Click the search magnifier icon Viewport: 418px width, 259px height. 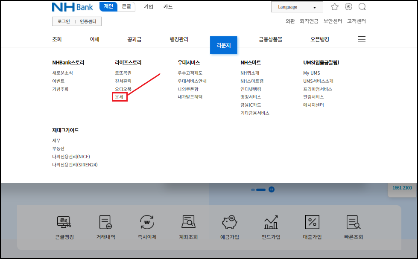362,7
